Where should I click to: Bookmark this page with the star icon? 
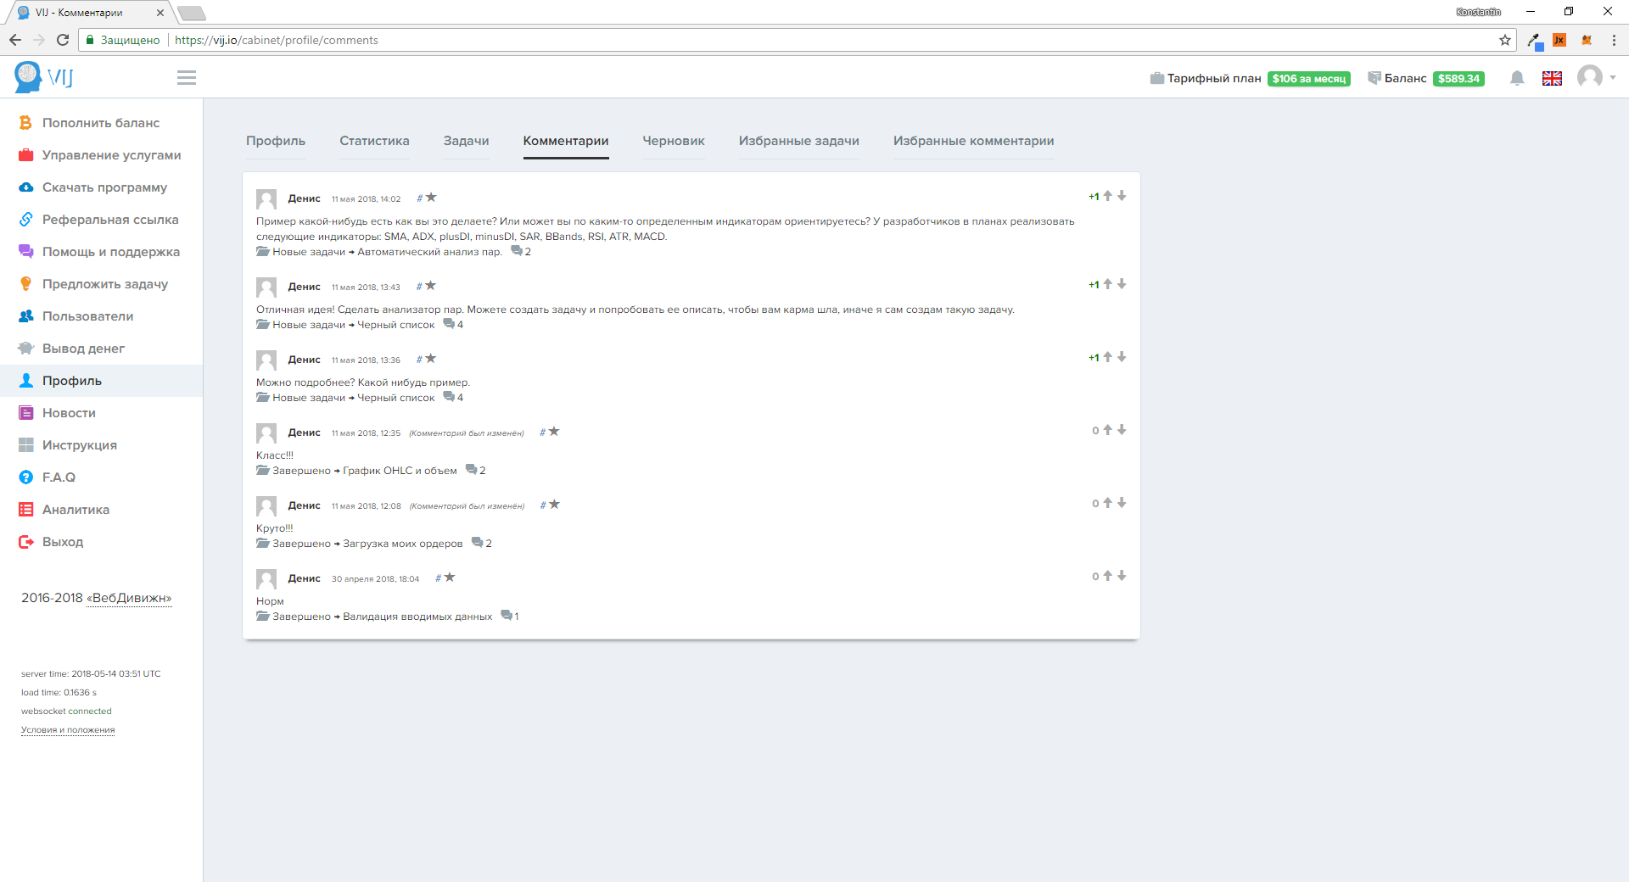coord(1505,40)
